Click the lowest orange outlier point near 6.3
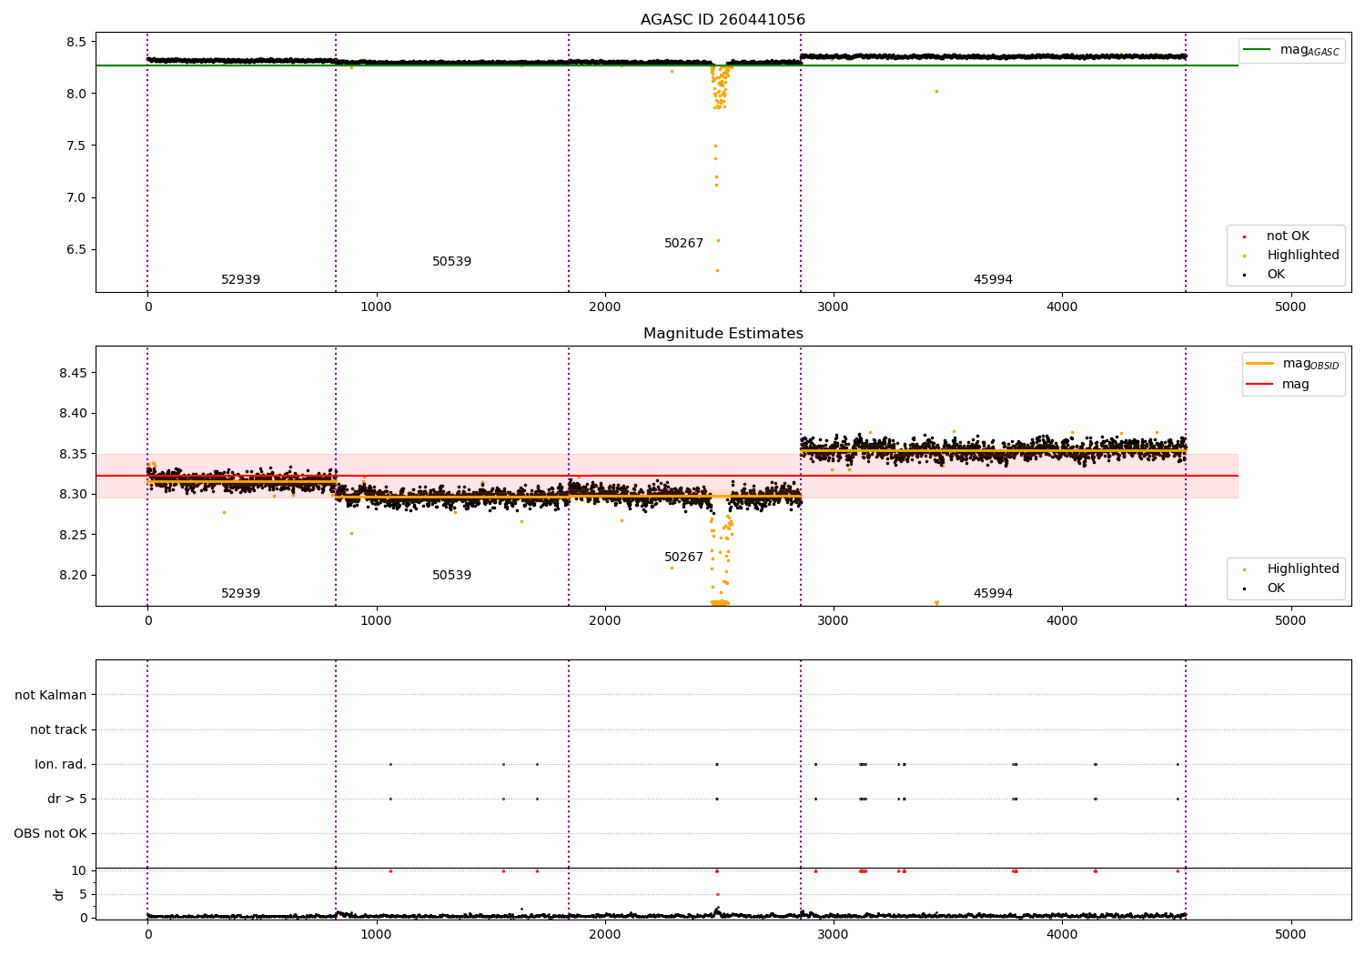 click(x=717, y=270)
